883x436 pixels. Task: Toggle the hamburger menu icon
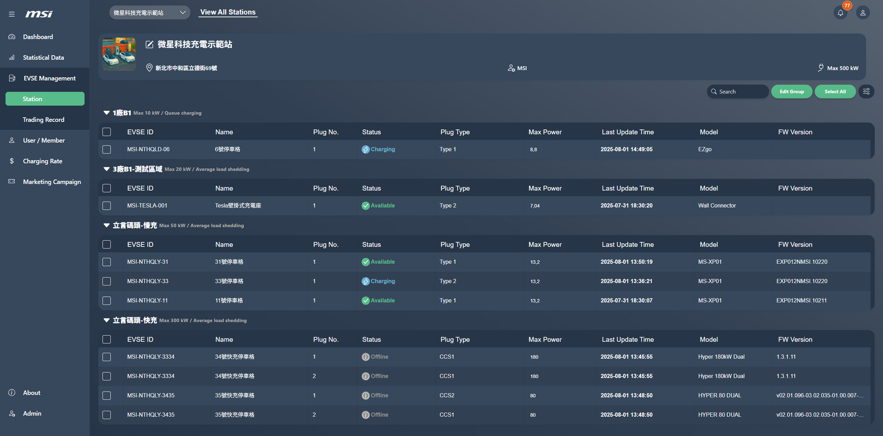pos(11,14)
